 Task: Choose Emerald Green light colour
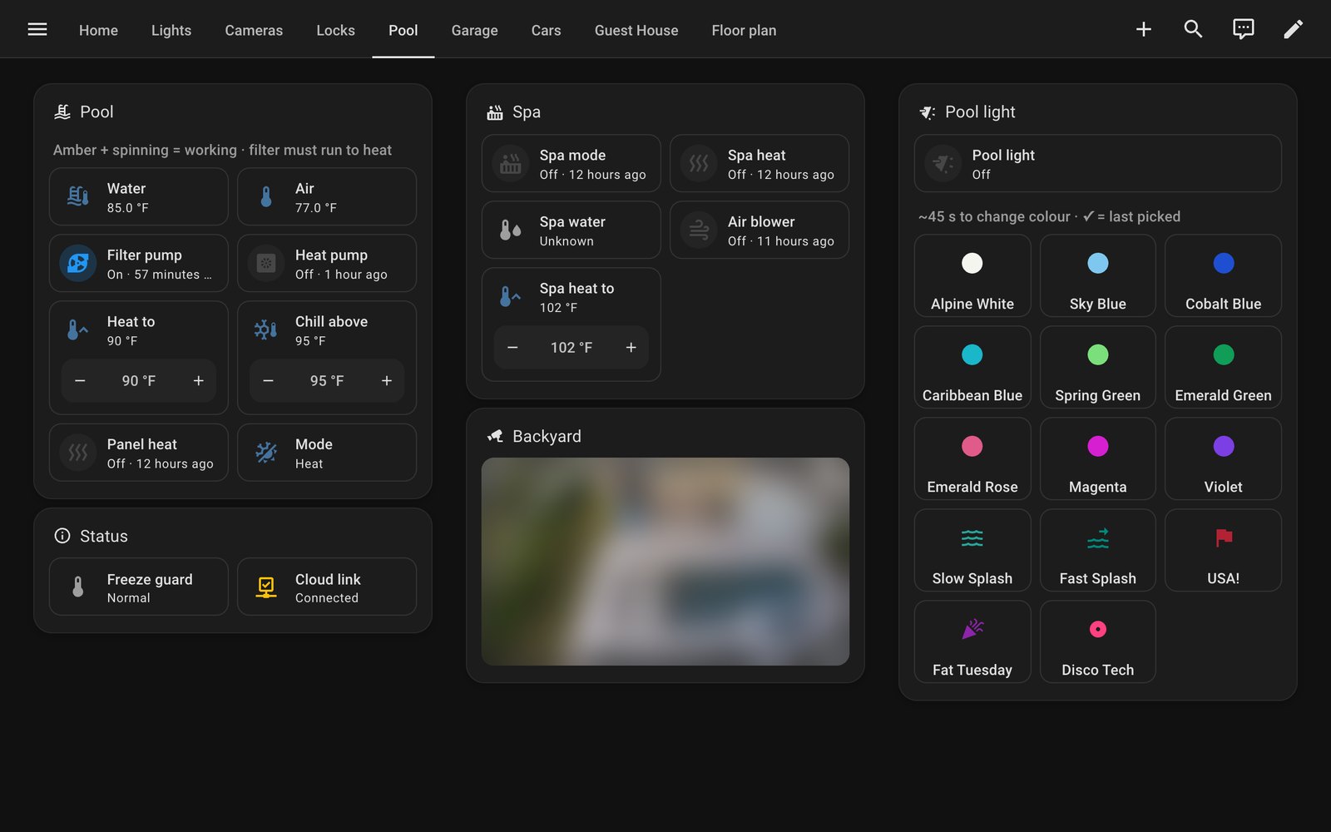point(1223,368)
